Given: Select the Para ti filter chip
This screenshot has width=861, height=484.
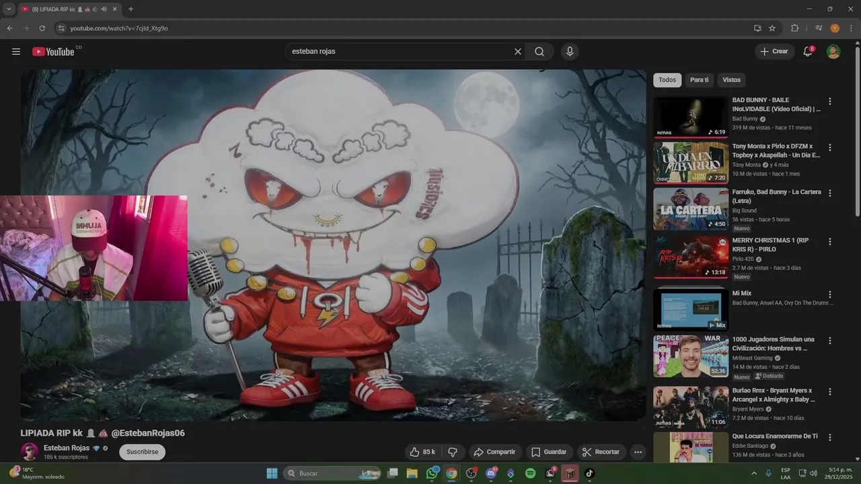Looking at the screenshot, I should click(x=700, y=80).
